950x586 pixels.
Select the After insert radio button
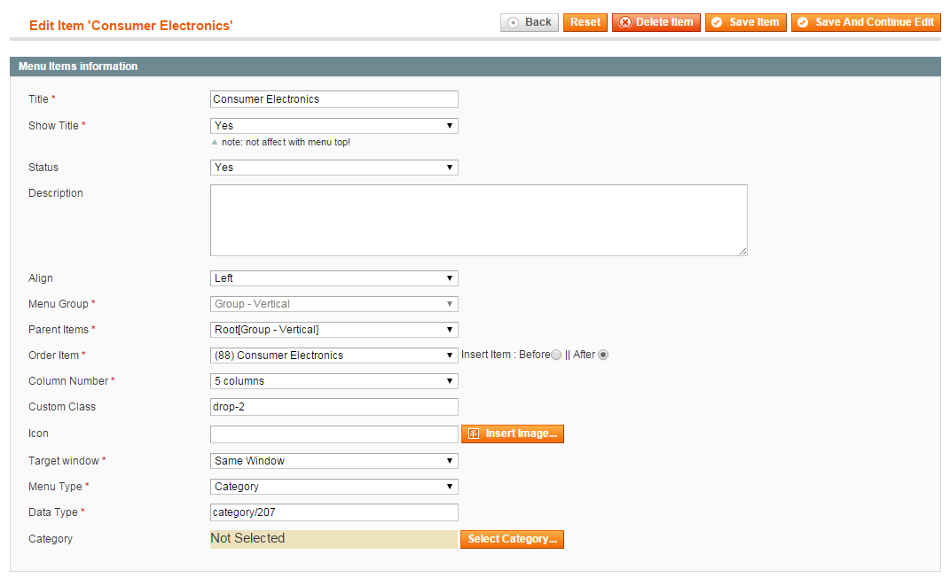[x=603, y=355]
